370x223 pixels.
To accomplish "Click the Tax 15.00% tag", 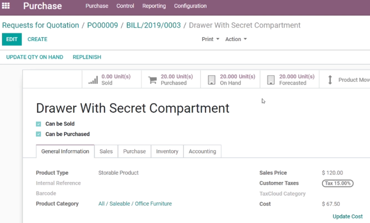I will point(337,183).
